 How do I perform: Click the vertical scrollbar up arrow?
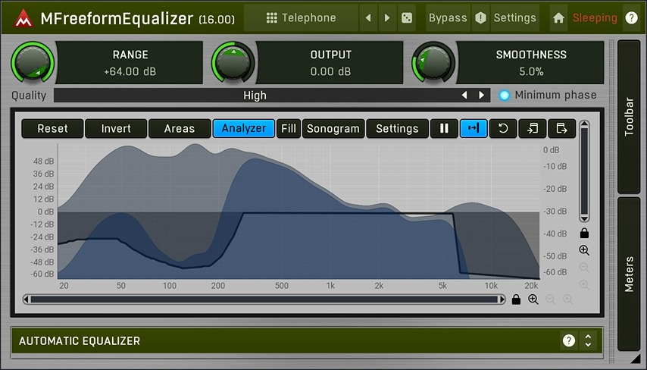[x=584, y=124]
